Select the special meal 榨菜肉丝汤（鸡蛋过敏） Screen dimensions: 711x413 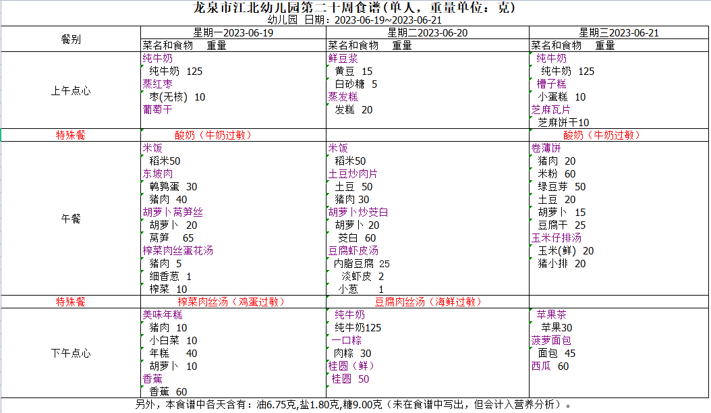(x=231, y=302)
